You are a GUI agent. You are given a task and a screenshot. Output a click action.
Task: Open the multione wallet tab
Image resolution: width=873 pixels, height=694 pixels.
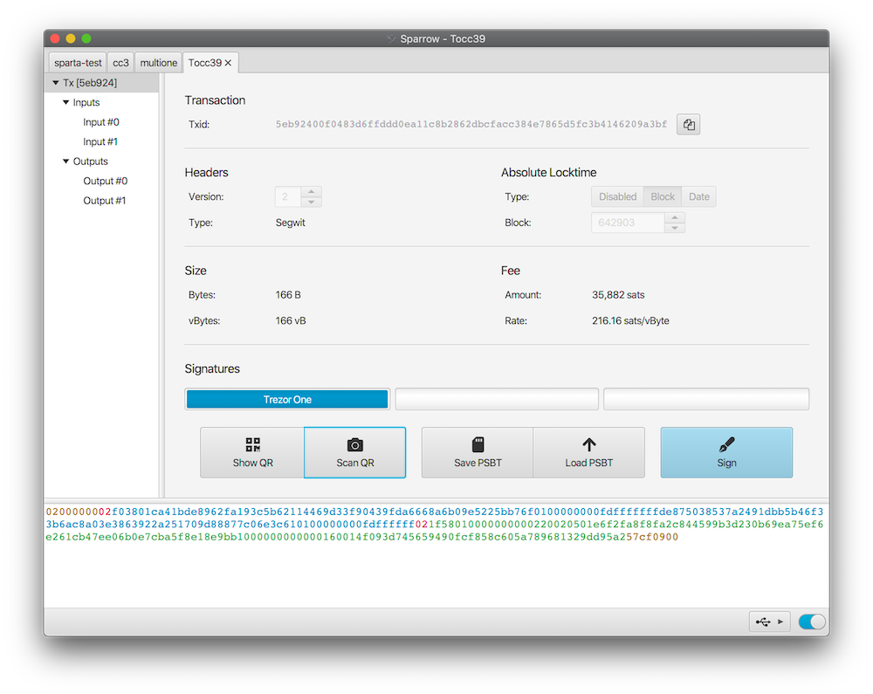[158, 63]
